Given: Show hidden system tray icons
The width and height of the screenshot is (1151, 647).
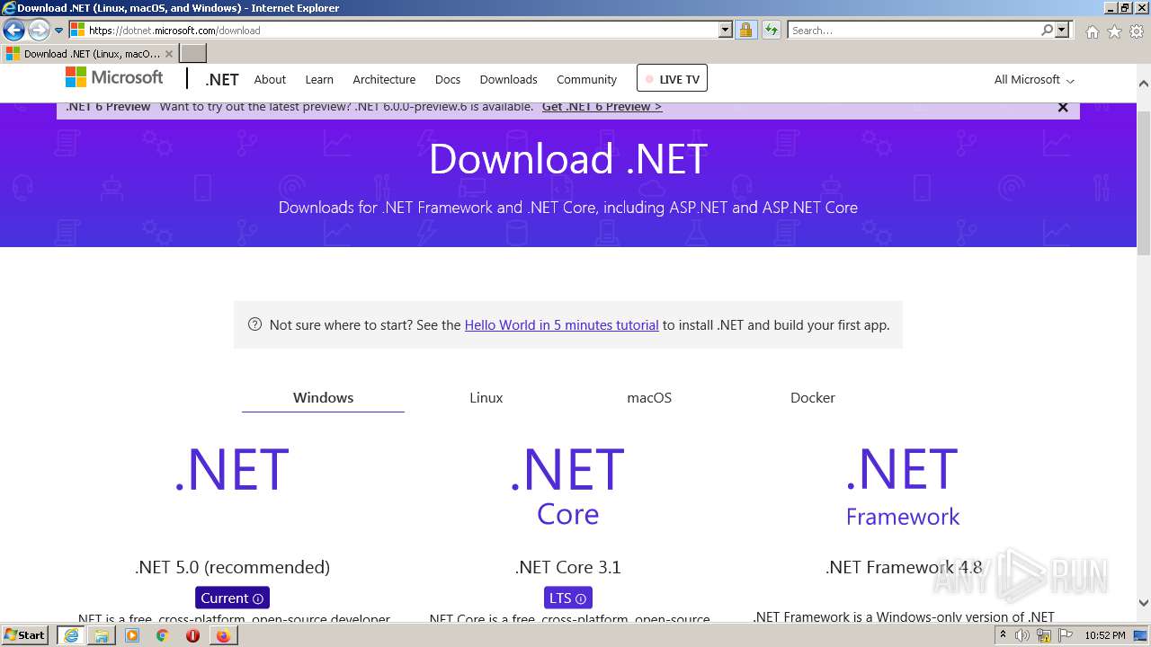Looking at the screenshot, I should click(1003, 635).
